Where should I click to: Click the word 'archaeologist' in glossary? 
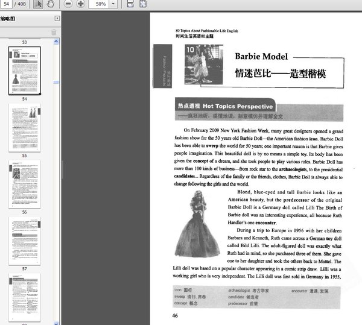(x=239, y=291)
